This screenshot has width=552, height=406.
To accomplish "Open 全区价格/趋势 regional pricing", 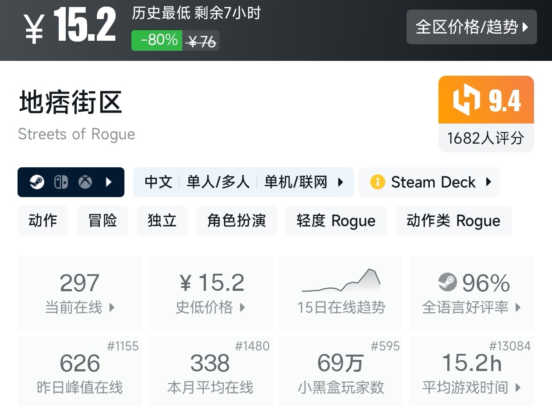I will [471, 27].
